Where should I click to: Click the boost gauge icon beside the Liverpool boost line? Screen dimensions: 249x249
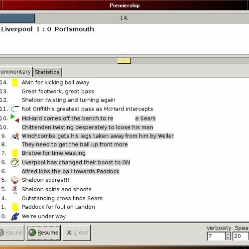[15, 162]
